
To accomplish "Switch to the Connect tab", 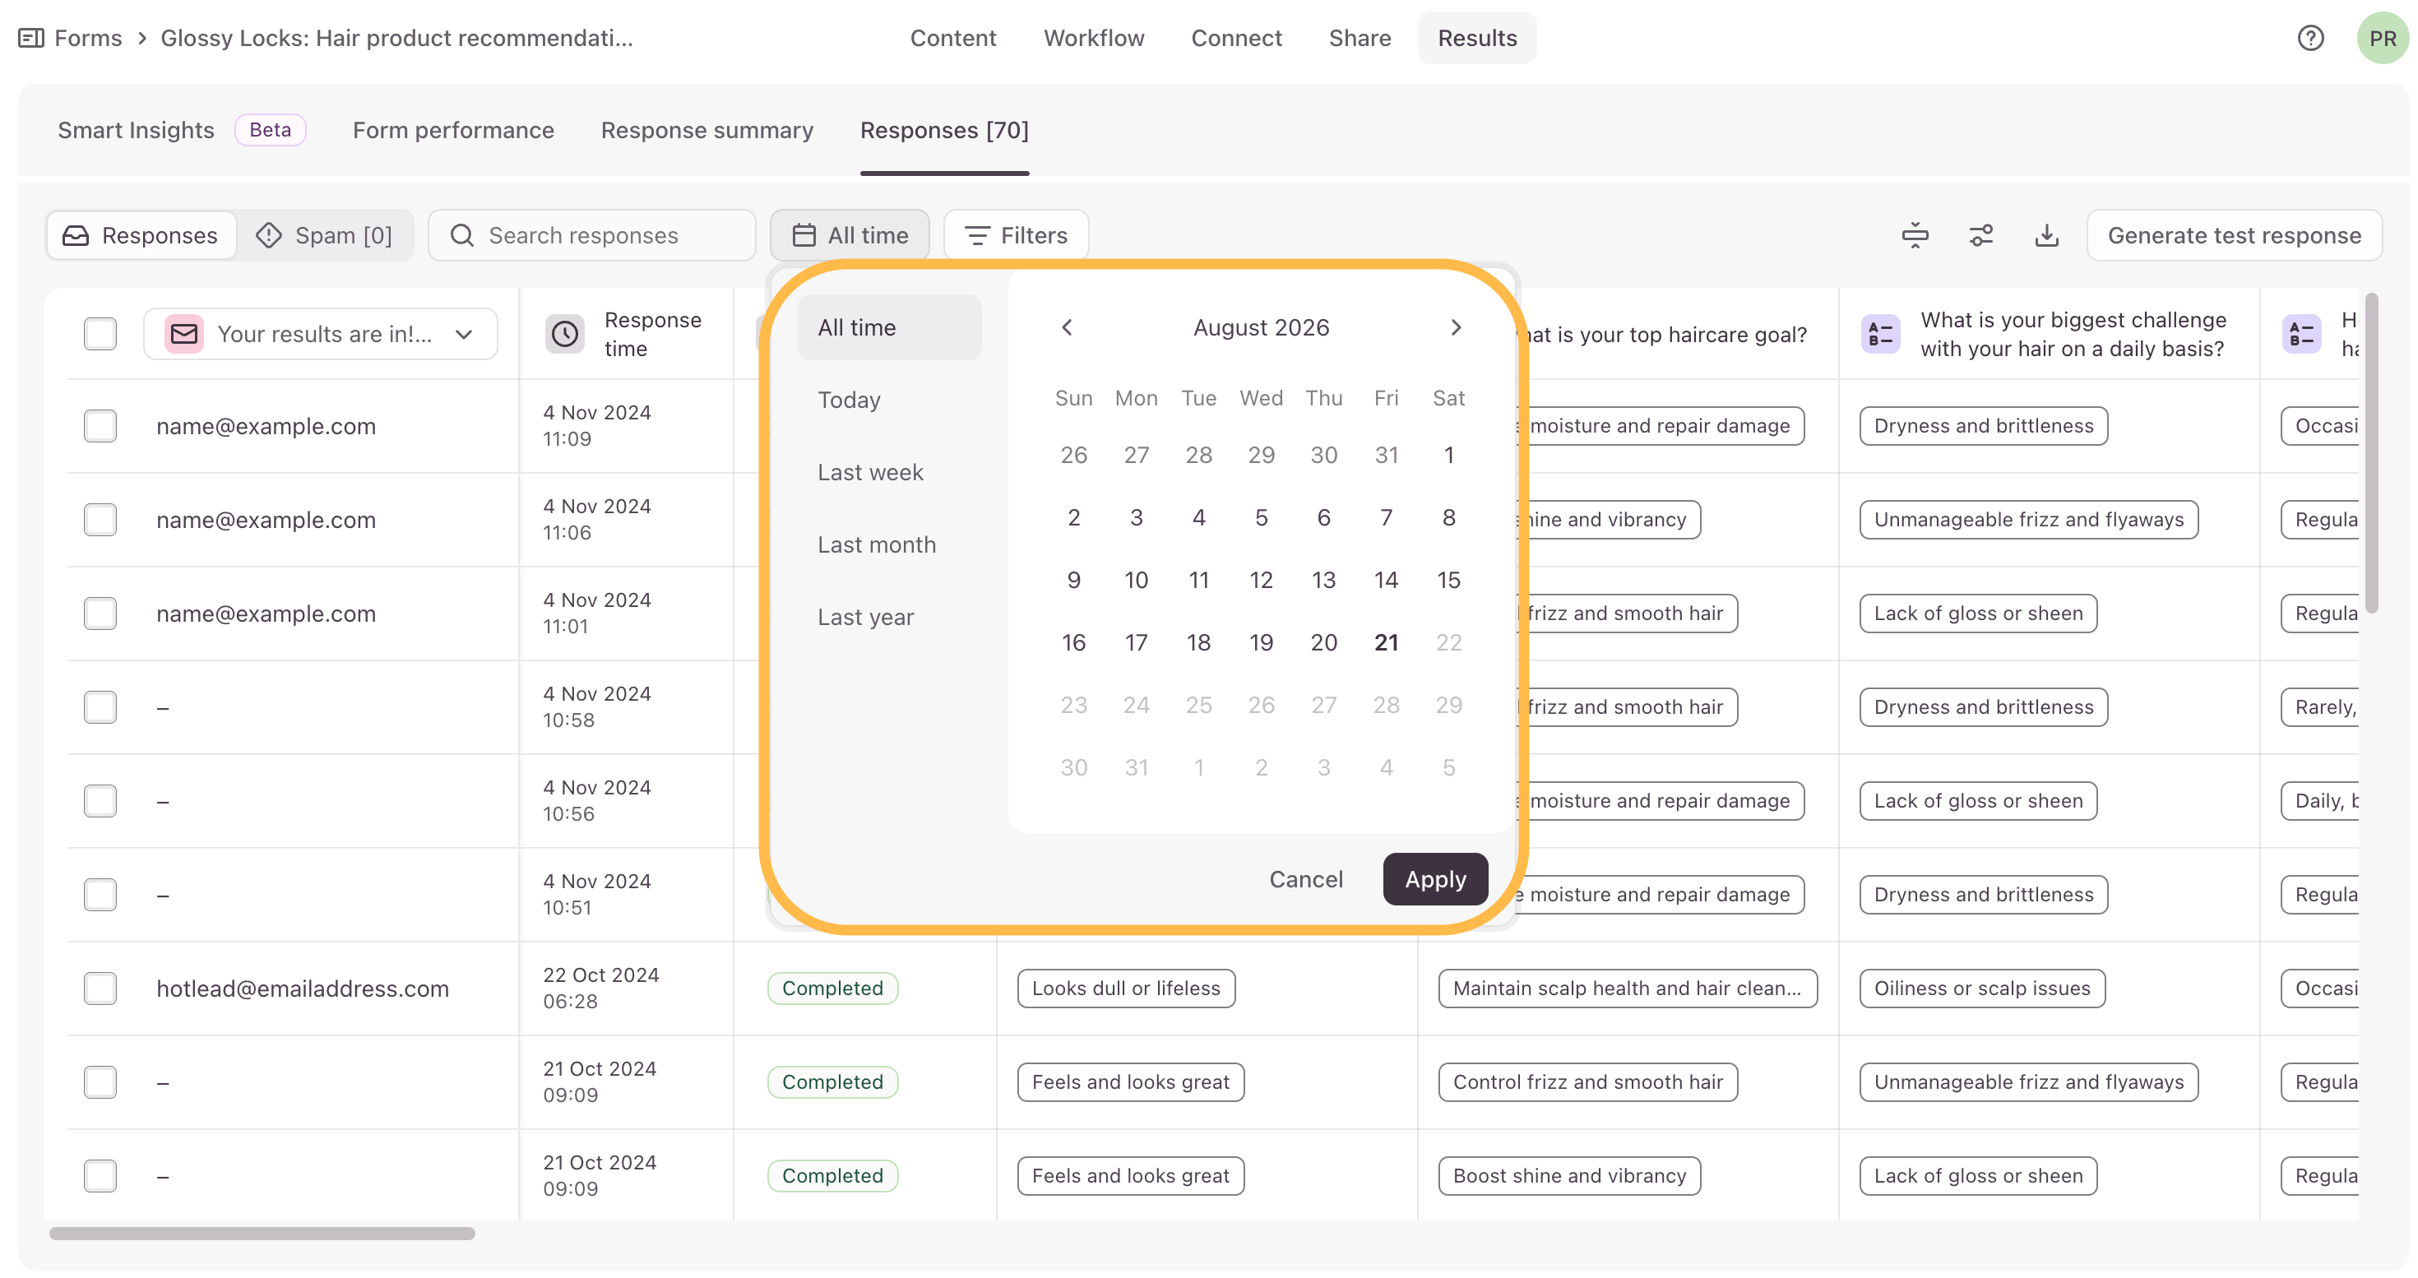I will point(1236,39).
